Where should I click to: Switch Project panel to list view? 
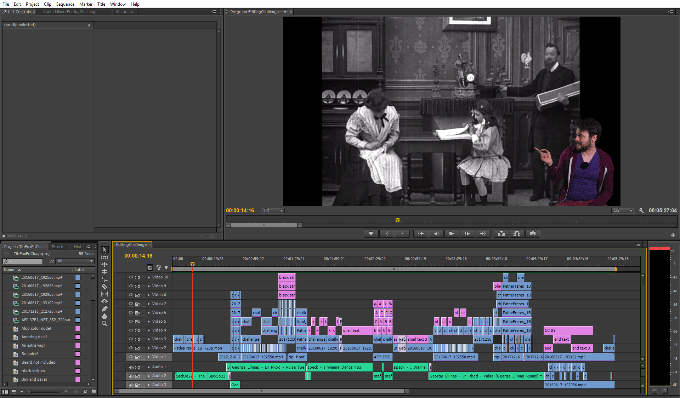click(x=5, y=392)
